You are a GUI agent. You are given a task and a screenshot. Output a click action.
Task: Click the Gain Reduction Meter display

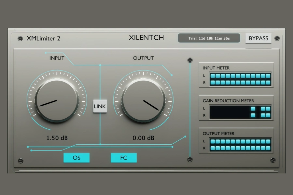[x=240, y=112]
